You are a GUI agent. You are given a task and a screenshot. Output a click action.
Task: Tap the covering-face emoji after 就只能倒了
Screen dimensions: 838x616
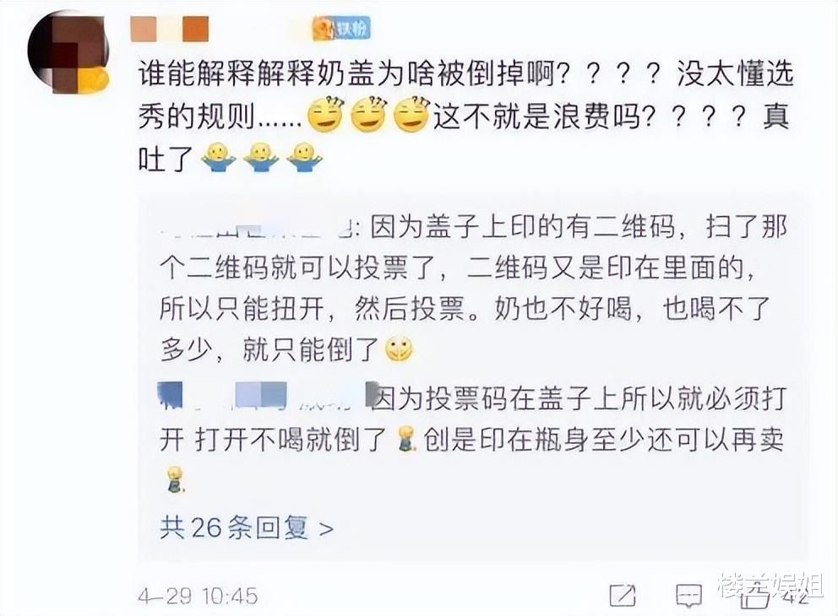point(399,349)
